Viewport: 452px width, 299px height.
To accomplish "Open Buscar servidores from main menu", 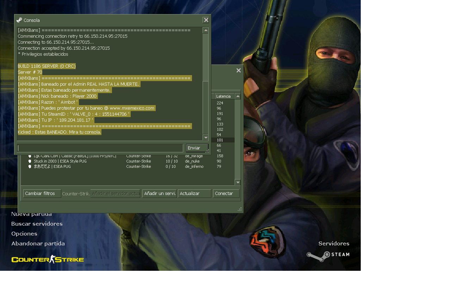I will pos(37,224).
